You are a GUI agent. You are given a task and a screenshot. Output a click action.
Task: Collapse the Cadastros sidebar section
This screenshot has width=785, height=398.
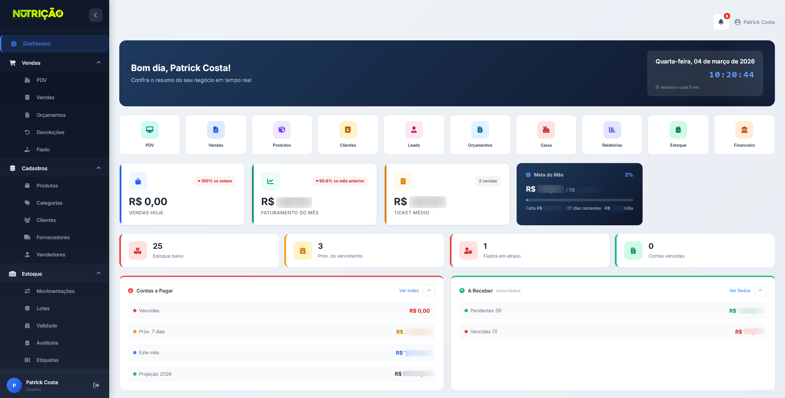click(x=98, y=168)
